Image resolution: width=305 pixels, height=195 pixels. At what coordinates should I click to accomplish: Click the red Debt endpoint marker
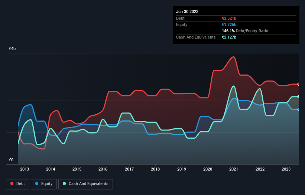tap(299, 84)
